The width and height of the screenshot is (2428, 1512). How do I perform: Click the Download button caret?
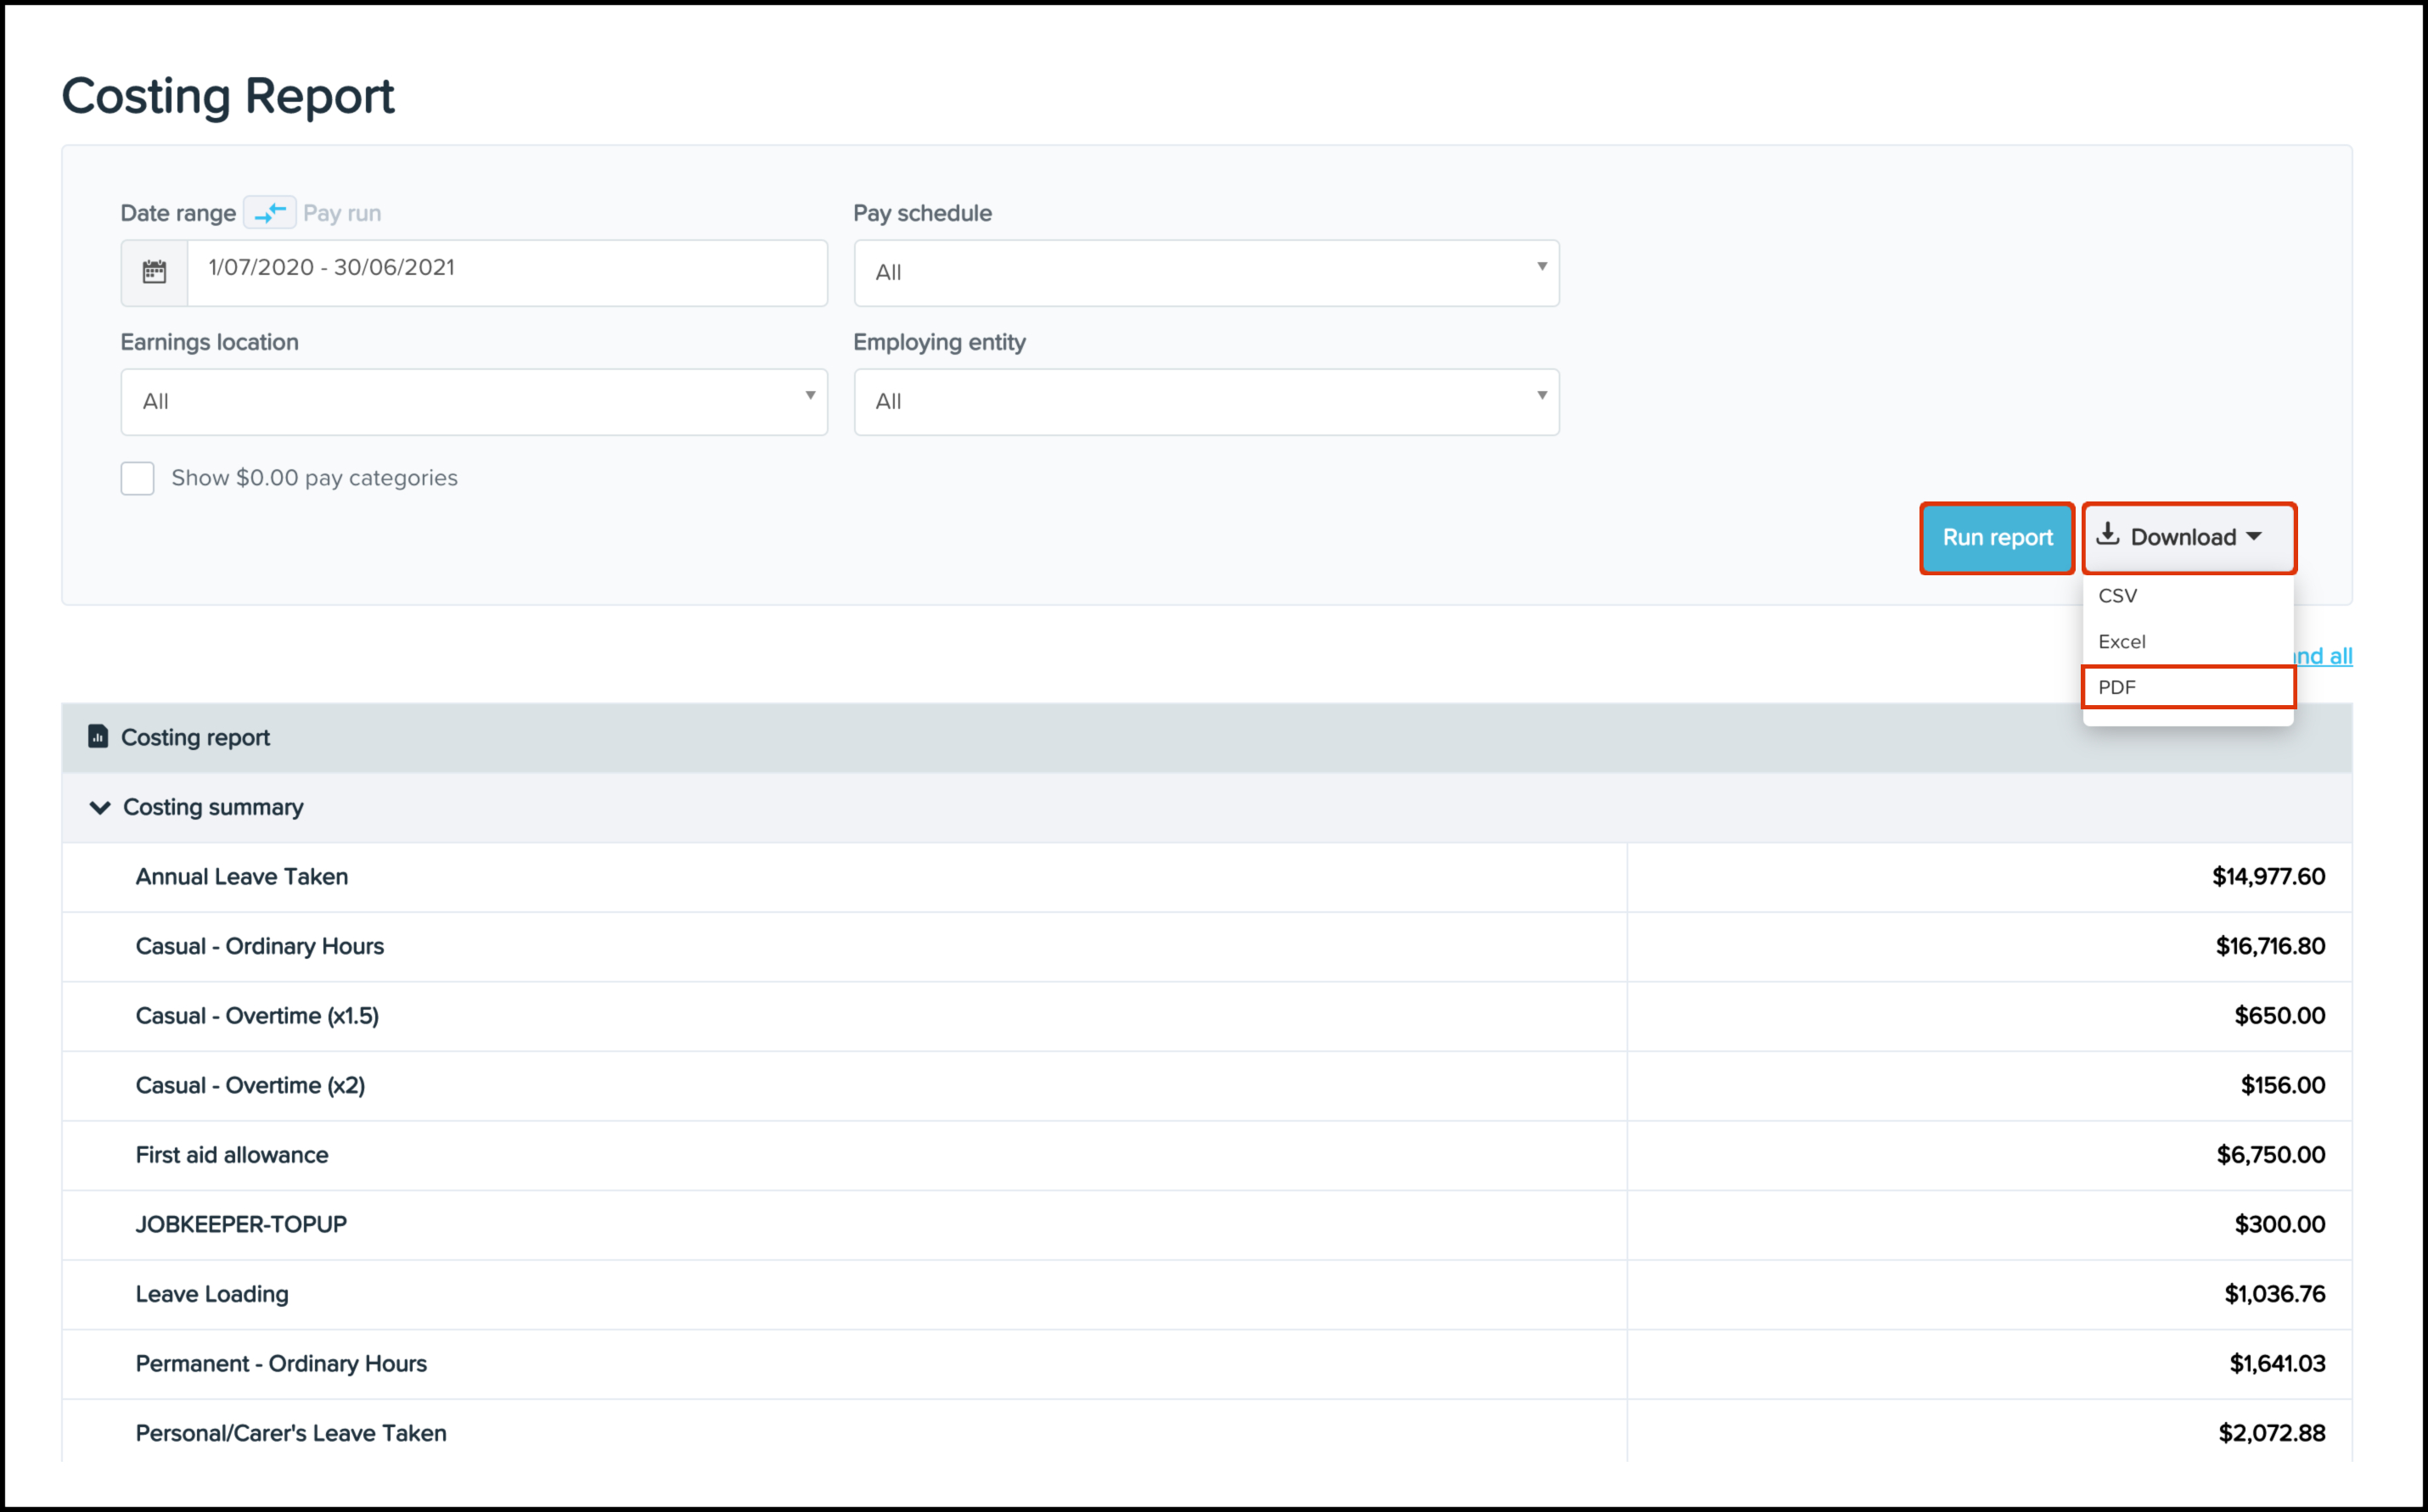(2254, 537)
